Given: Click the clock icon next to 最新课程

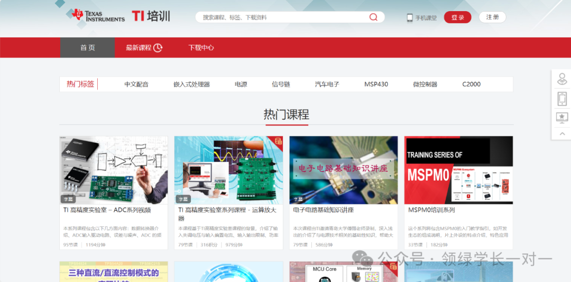Looking at the screenshot, I should pos(158,47).
